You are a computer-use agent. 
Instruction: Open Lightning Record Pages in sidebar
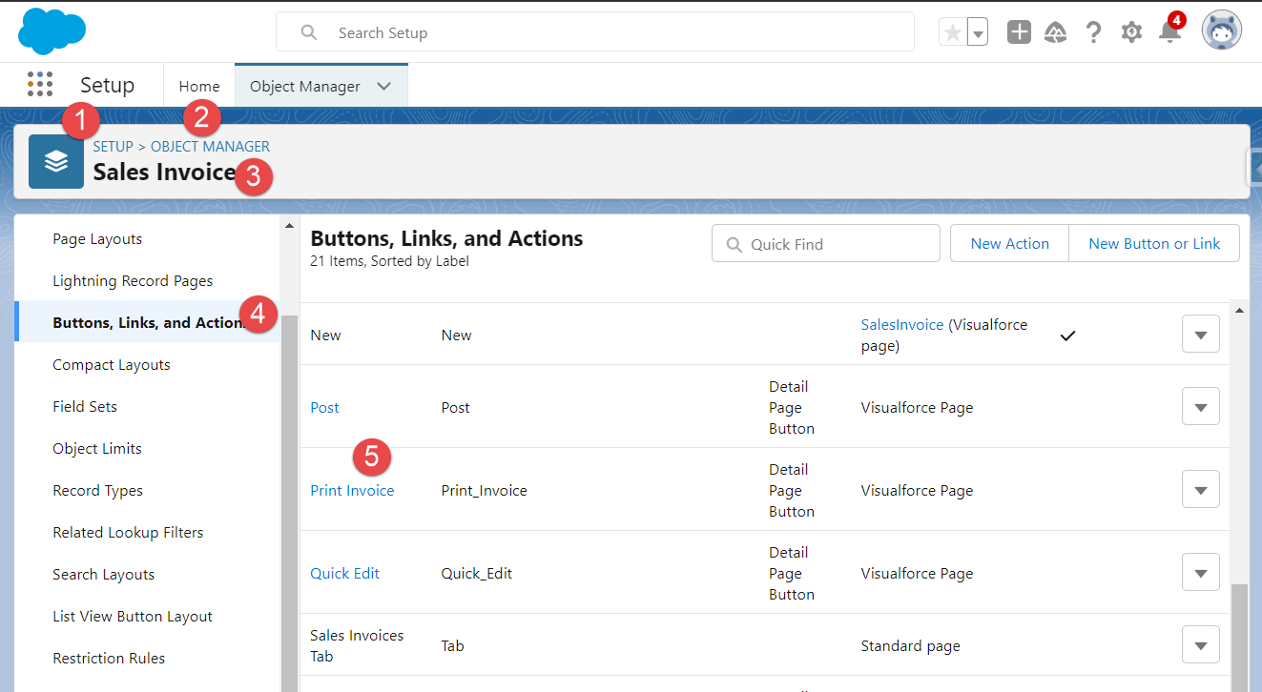(x=133, y=281)
